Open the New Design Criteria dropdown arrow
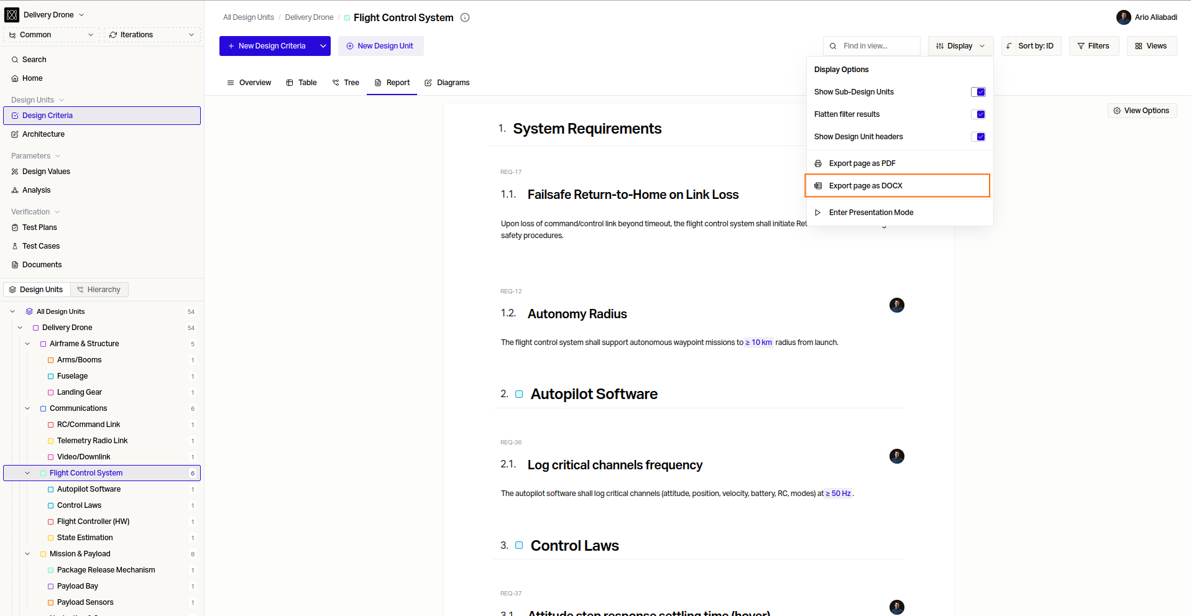The image size is (1191, 616). [323, 46]
